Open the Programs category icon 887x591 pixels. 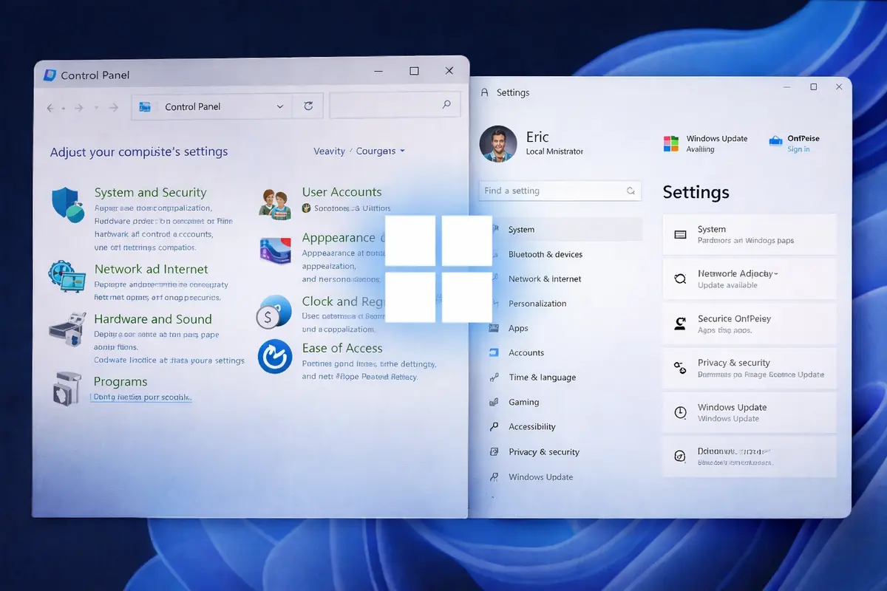[67, 388]
